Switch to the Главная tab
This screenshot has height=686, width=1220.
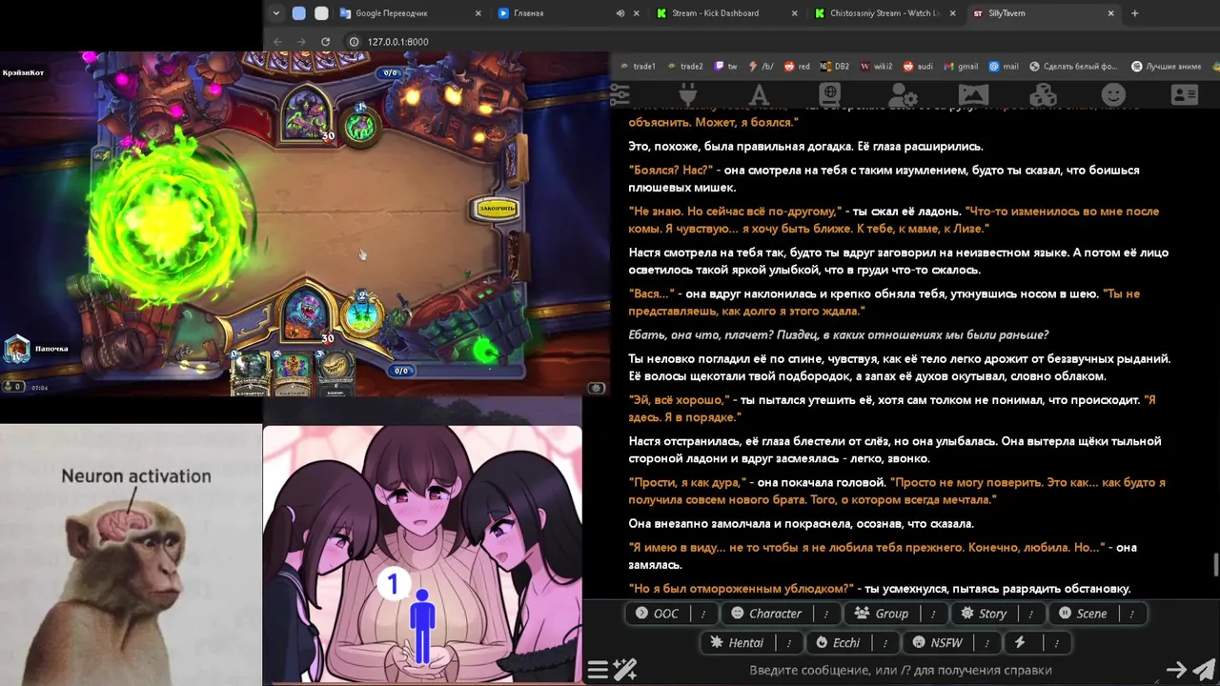point(570,13)
